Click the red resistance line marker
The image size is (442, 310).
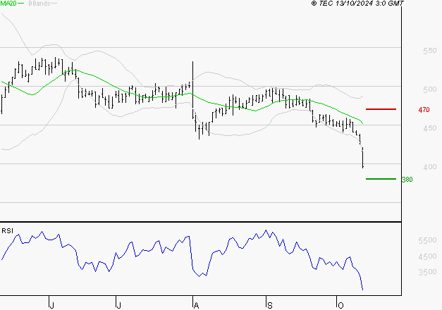click(381, 109)
